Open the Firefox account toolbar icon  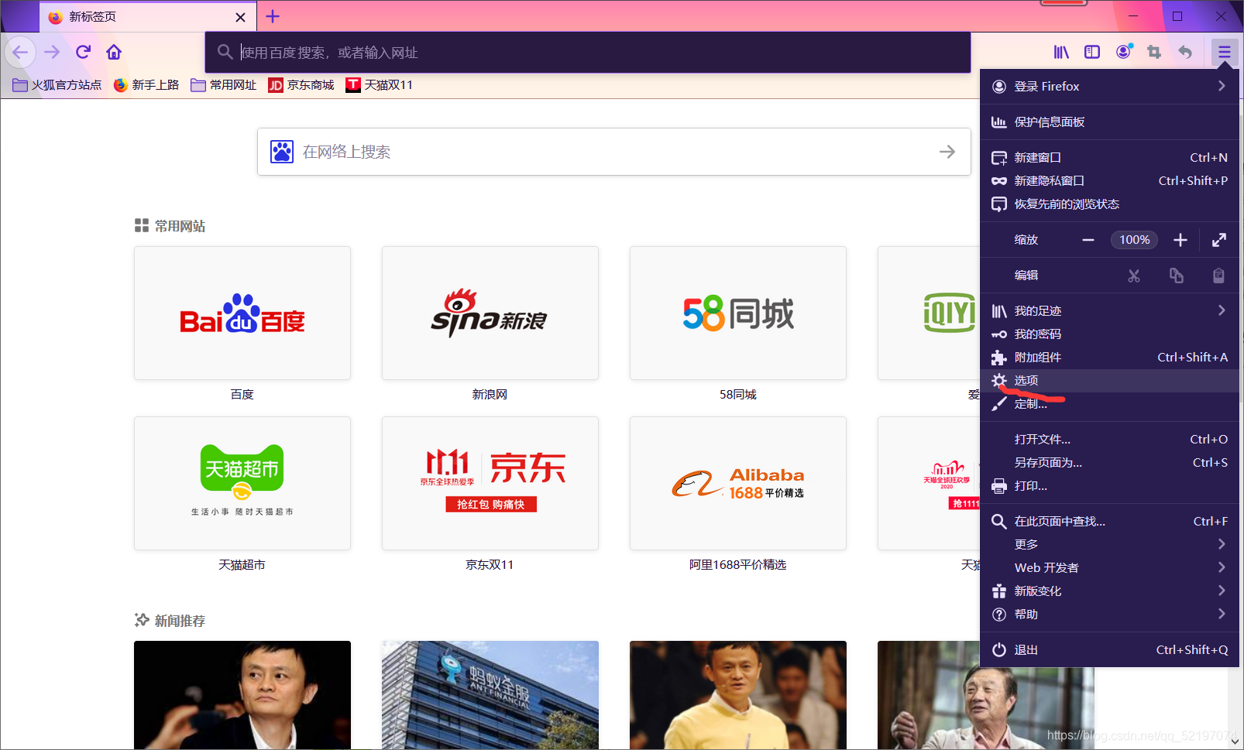coord(1124,52)
